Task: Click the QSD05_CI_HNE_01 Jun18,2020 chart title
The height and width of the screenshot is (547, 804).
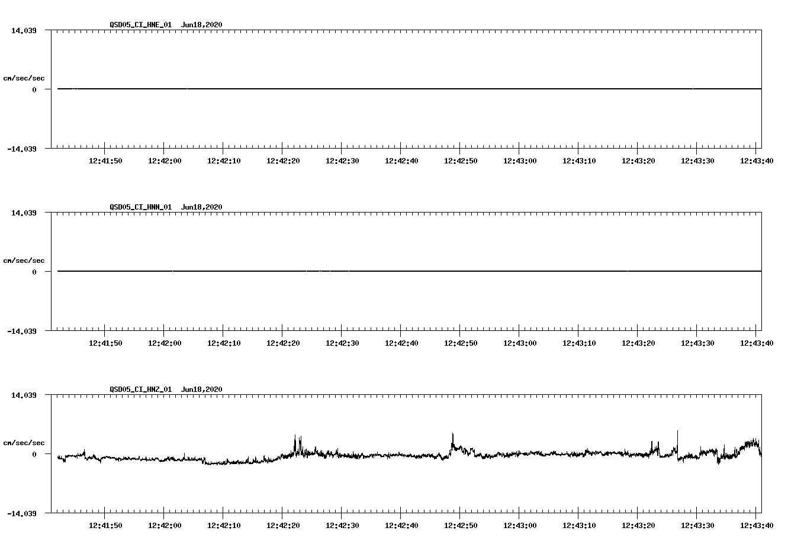Action: coord(166,24)
